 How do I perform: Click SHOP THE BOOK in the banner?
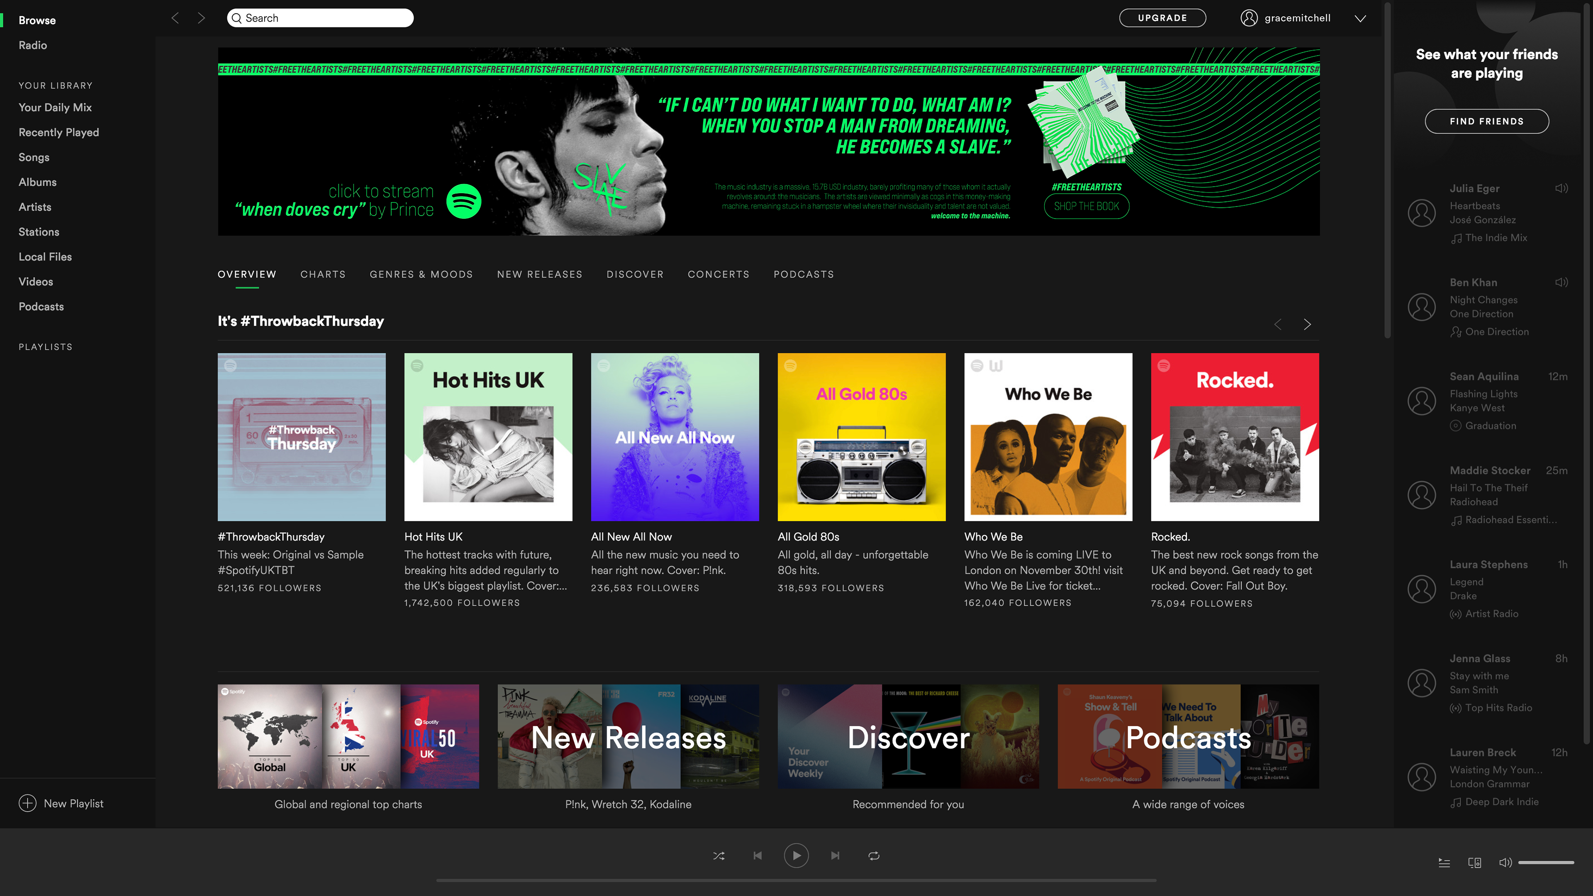pos(1086,207)
